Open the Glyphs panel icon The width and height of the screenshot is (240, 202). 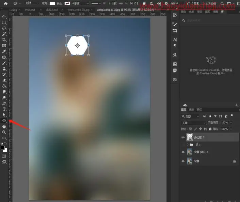(x=175, y=55)
